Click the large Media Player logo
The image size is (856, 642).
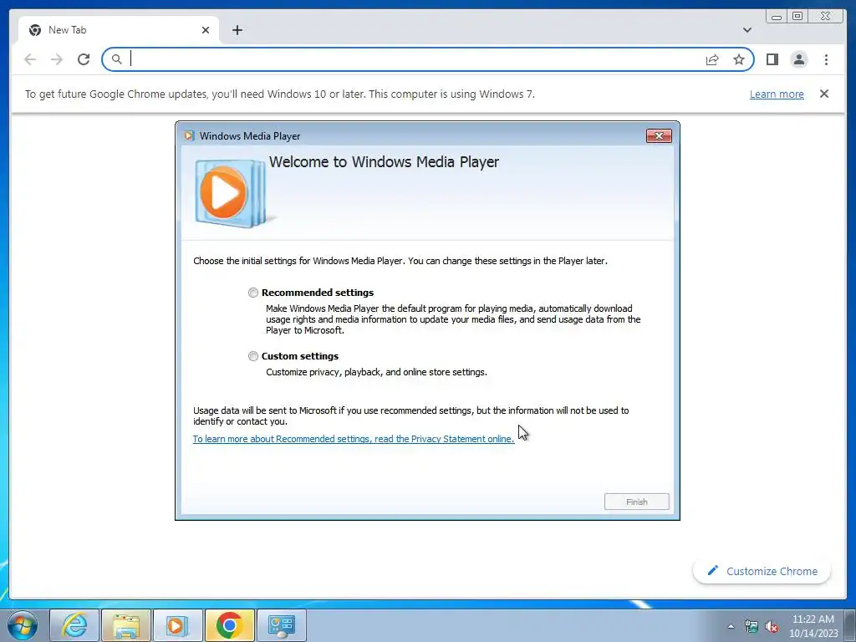click(x=230, y=193)
